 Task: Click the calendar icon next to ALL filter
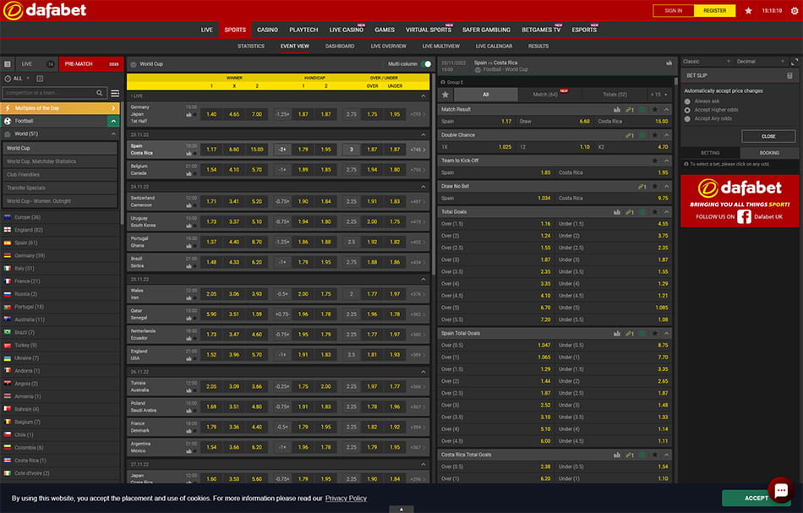(x=40, y=79)
